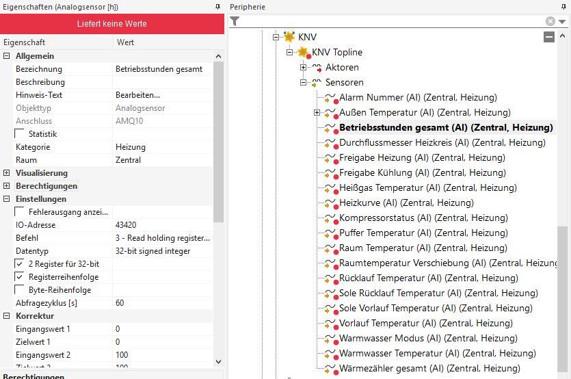The width and height of the screenshot is (571, 379).
Task: Click the collapse-all minus button in tree
Action: tap(549, 37)
